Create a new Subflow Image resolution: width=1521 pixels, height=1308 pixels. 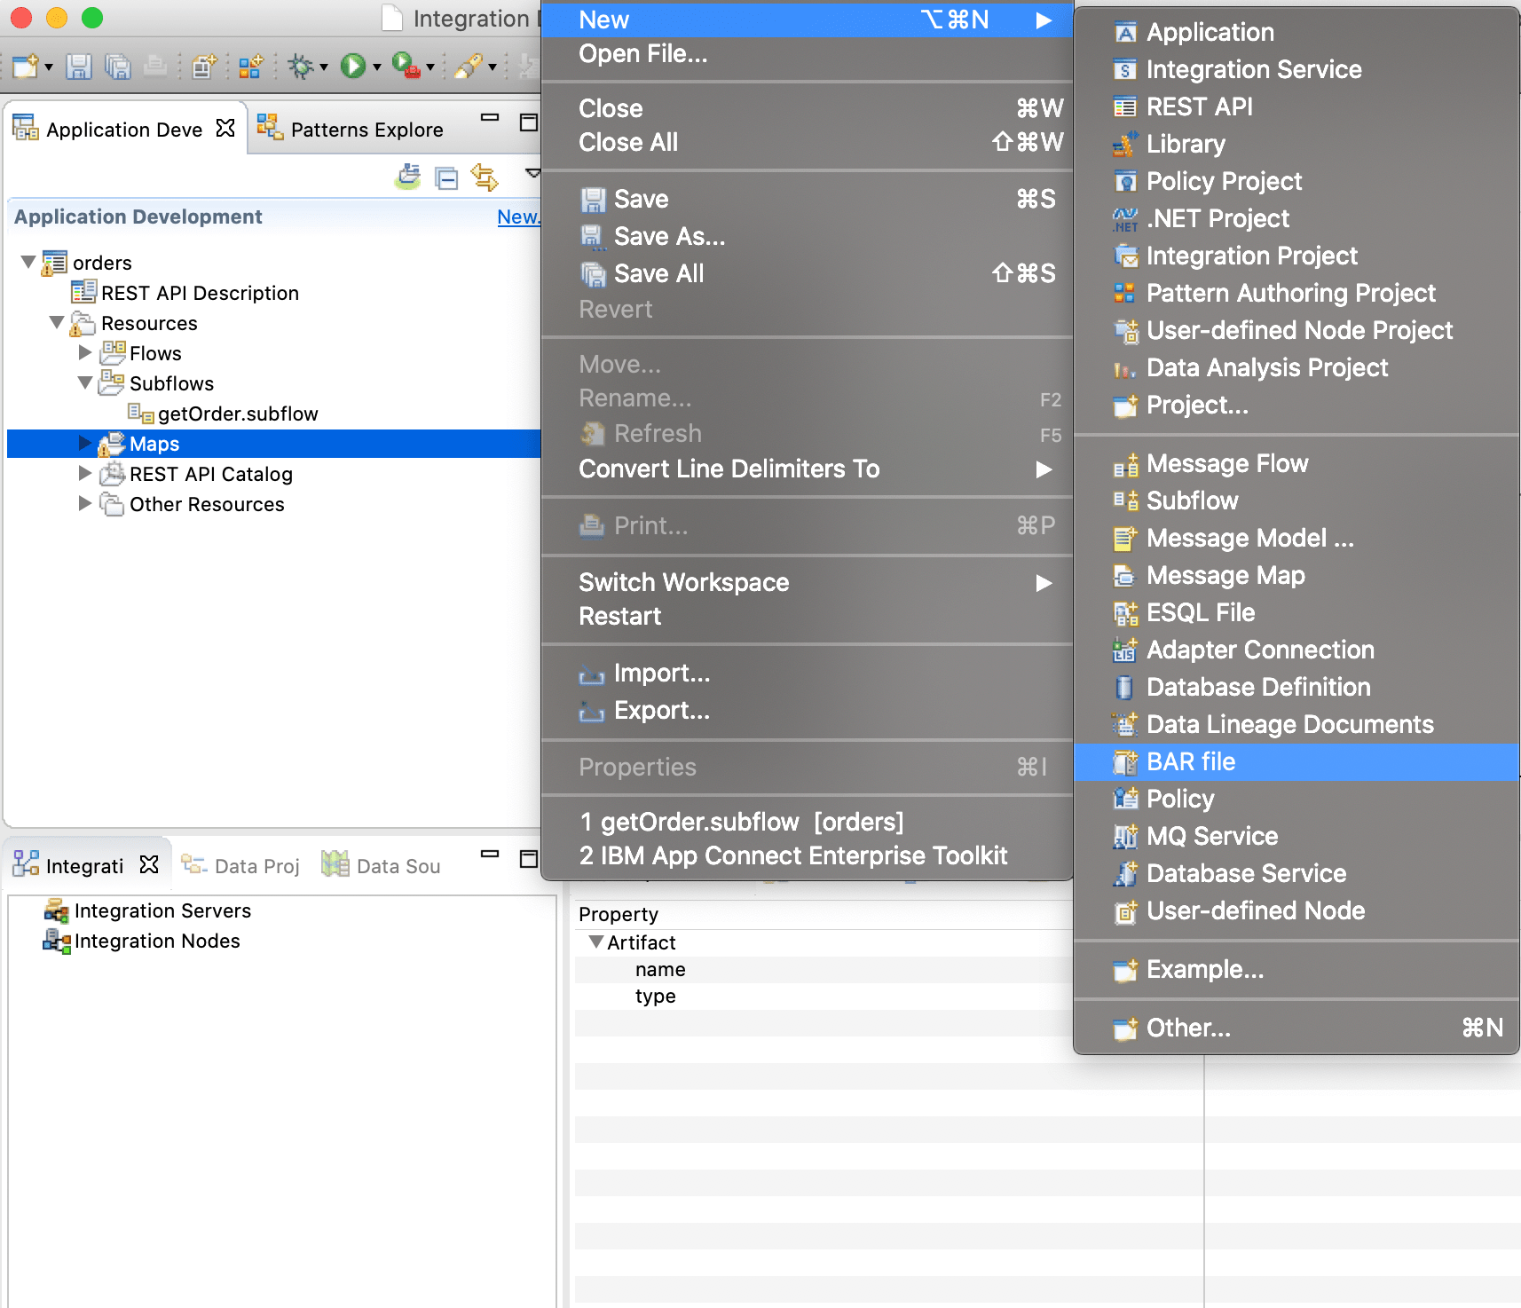pyautogui.click(x=1296, y=501)
